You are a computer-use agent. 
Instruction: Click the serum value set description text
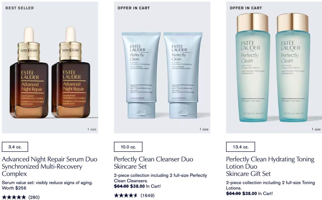pyautogui.click(x=47, y=185)
